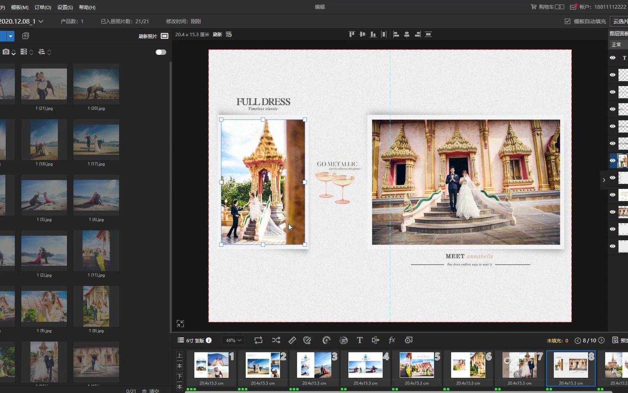Viewport: 628px width, 393px height.
Task: Click the refresh history list icon
Action: coord(229,34)
